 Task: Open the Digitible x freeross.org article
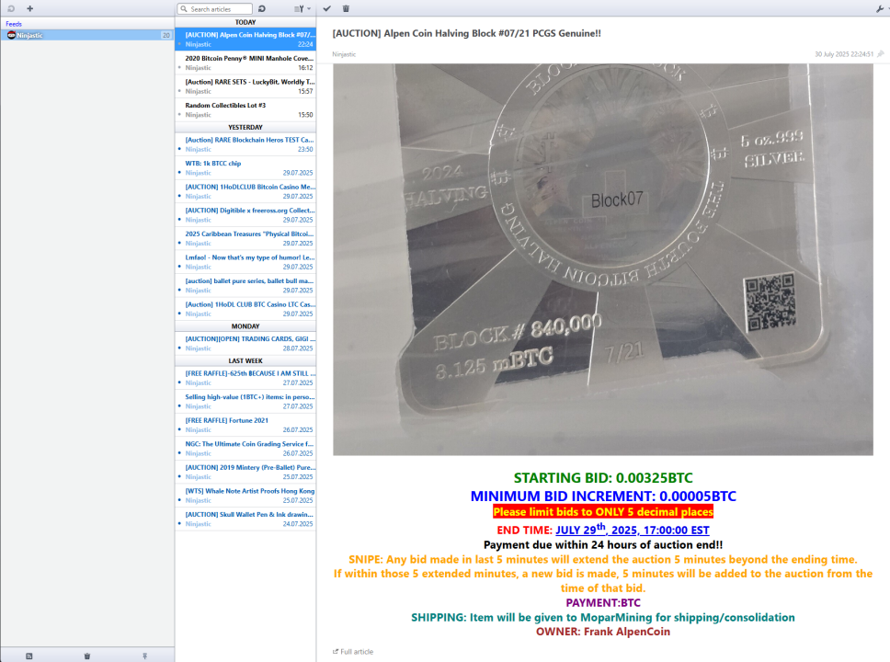click(x=245, y=215)
